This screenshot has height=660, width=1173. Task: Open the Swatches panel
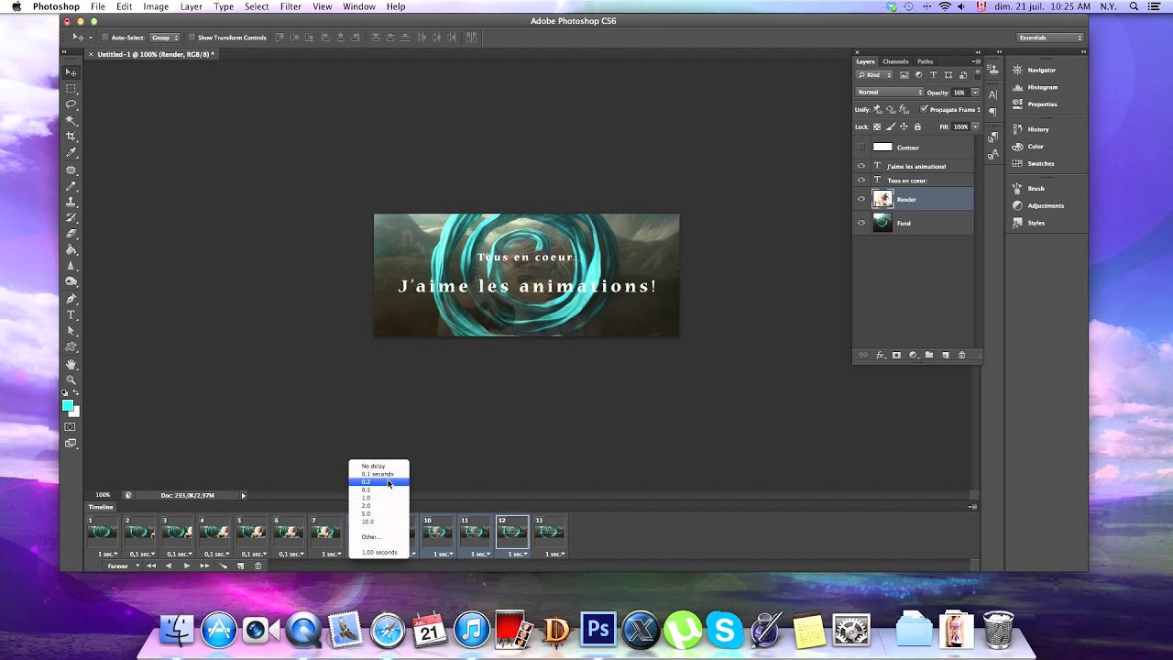coord(1040,163)
